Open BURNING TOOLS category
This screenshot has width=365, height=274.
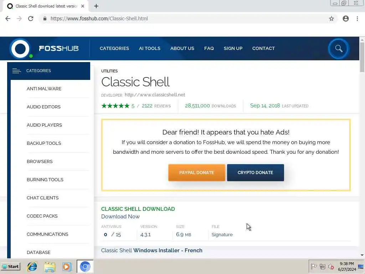45,180
